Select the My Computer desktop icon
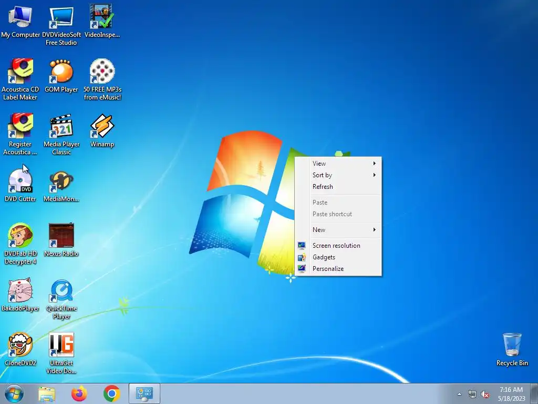This screenshot has width=538, height=404. pyautogui.click(x=20, y=21)
